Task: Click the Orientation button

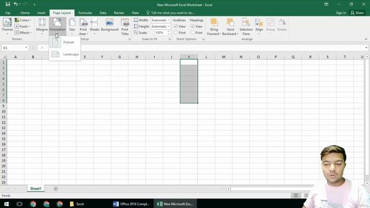Action: pos(57,27)
